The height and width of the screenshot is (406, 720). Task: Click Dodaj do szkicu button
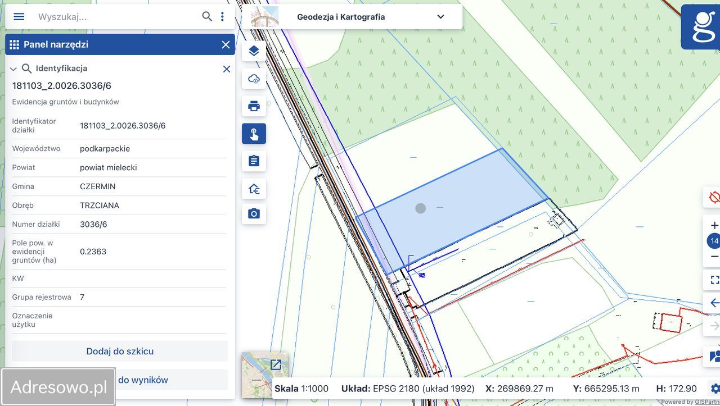(120, 352)
